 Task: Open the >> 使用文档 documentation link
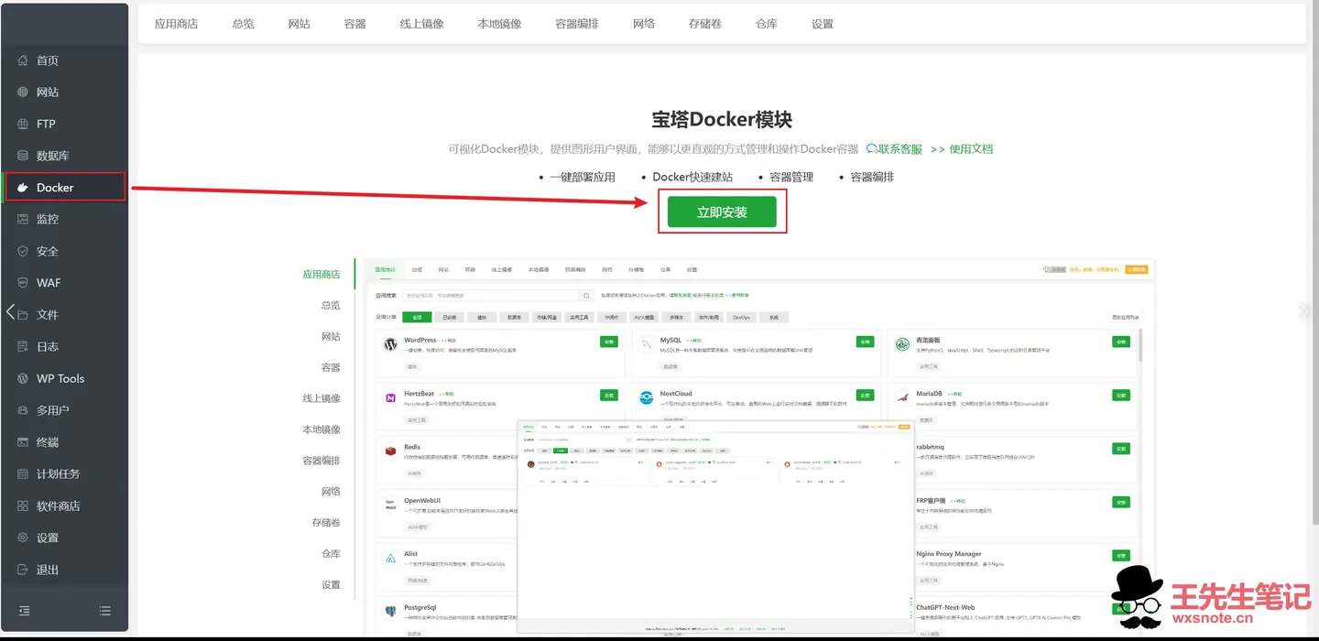[962, 148]
